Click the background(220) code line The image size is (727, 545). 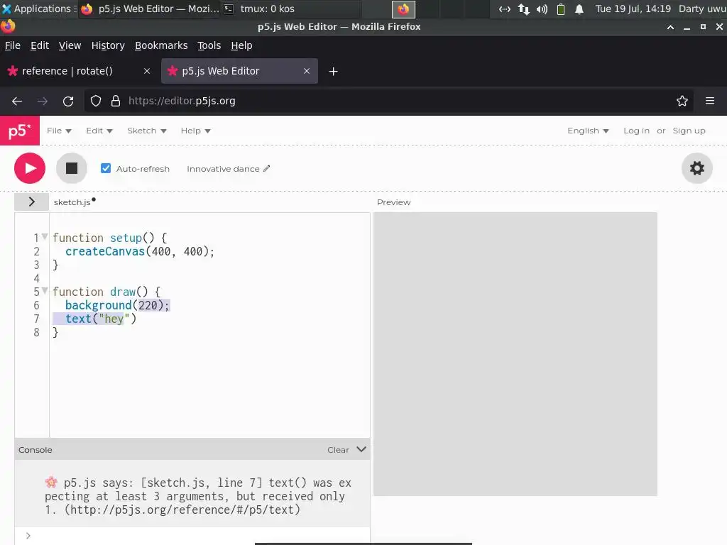click(x=117, y=305)
